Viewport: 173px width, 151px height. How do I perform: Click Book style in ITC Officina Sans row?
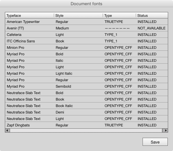[60, 41]
